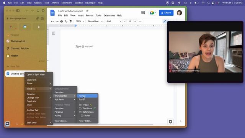The image size is (245, 138).
Task: Expand the Staff Only submenu
Action: pyautogui.click(x=39, y=123)
